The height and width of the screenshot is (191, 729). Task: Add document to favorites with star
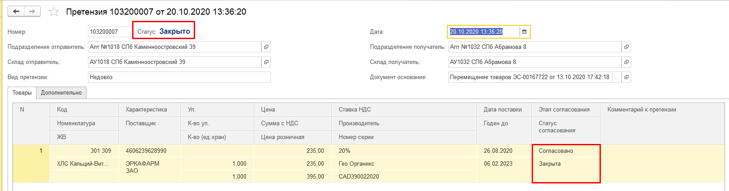coord(54,12)
